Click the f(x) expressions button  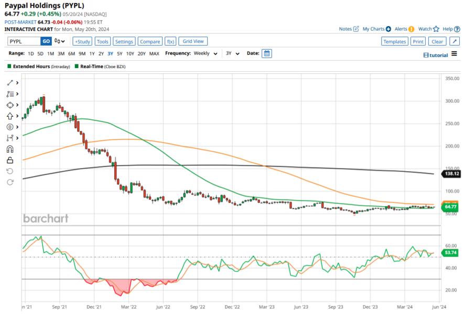point(170,41)
